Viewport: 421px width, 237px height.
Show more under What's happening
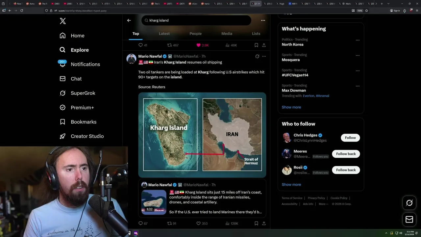(291, 107)
